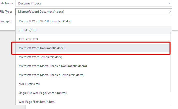Choose XML Files (*.xml) type
The width and height of the screenshot is (178, 109).
pyautogui.click(x=29, y=84)
